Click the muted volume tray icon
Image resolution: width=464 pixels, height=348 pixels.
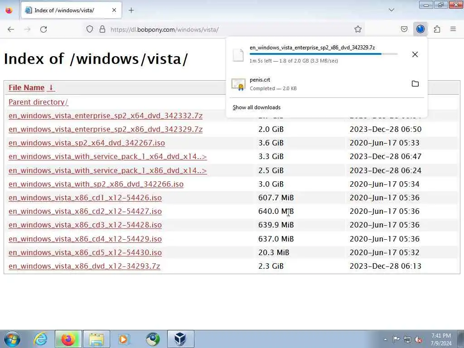pyautogui.click(x=418, y=339)
